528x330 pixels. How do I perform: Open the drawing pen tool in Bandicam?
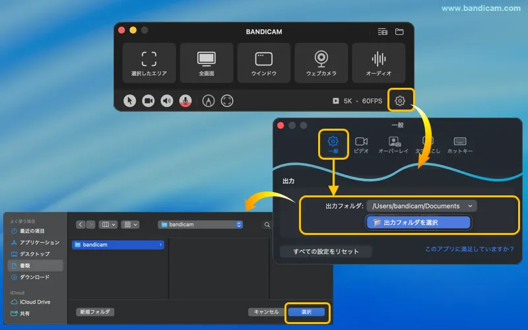point(209,101)
